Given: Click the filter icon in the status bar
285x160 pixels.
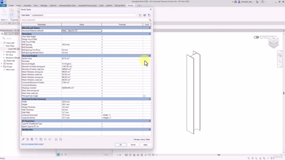Looking at the screenshot, I should [272, 158].
